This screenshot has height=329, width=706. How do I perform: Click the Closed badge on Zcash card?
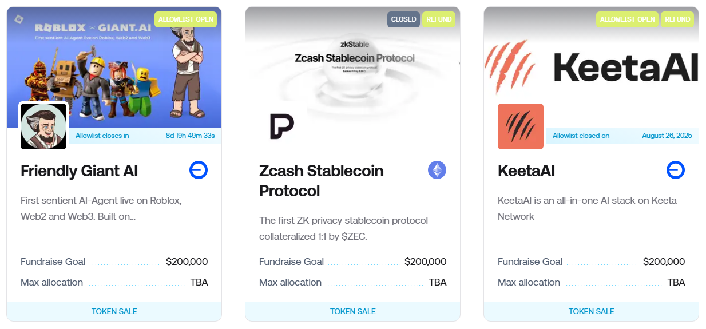point(403,19)
